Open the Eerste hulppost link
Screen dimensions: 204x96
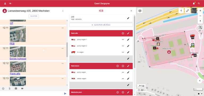click(x=18, y=59)
